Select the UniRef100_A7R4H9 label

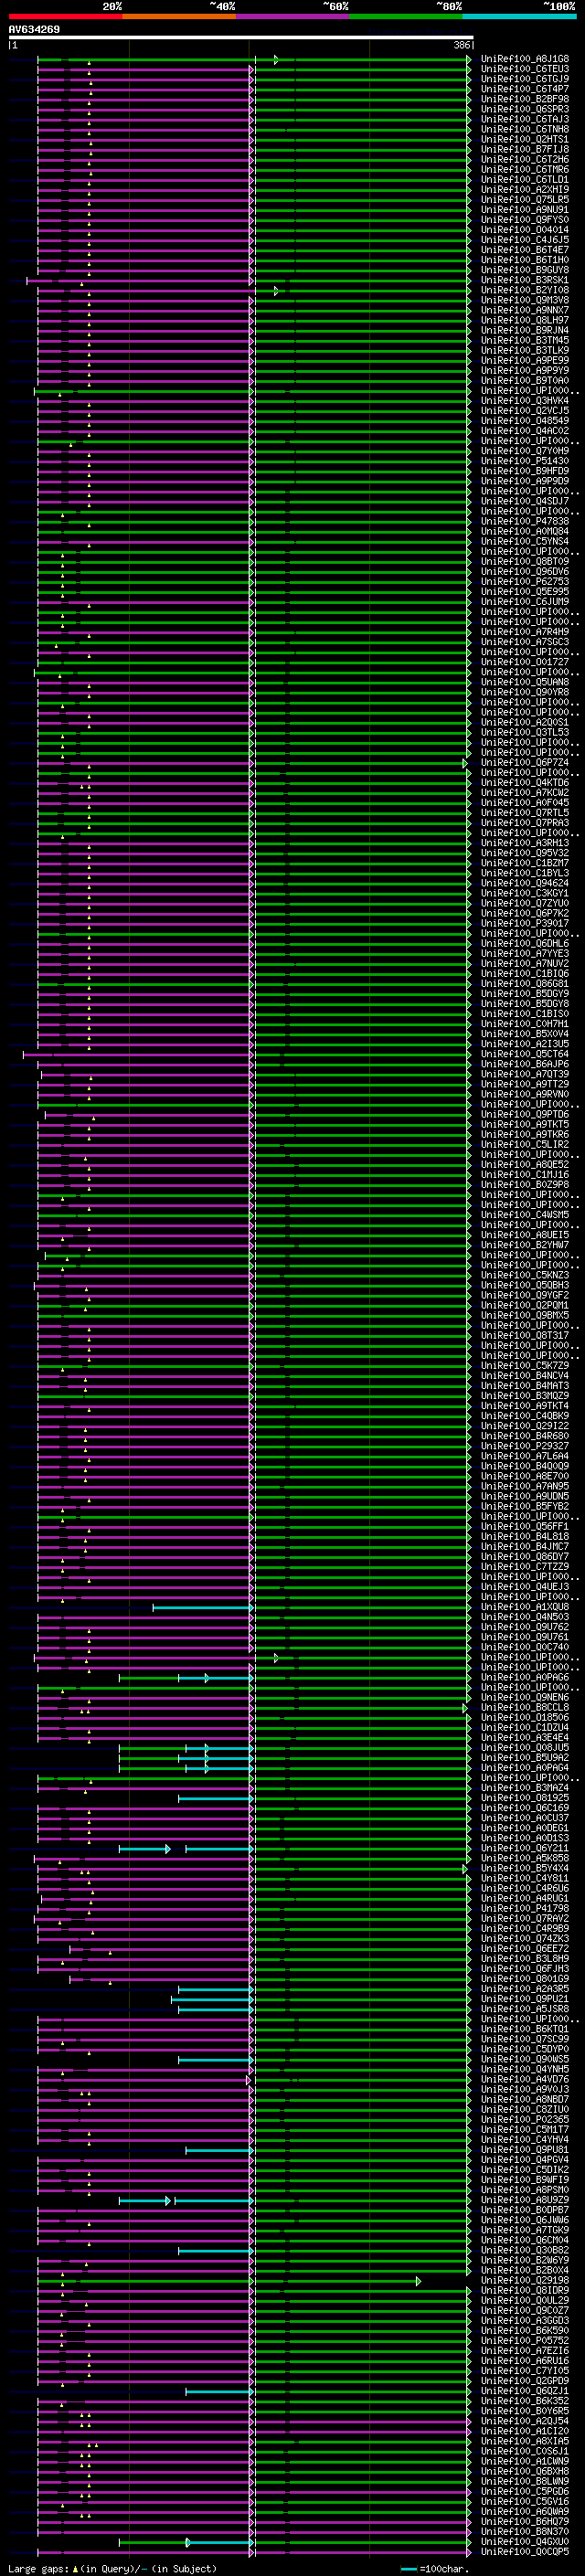[525, 632]
